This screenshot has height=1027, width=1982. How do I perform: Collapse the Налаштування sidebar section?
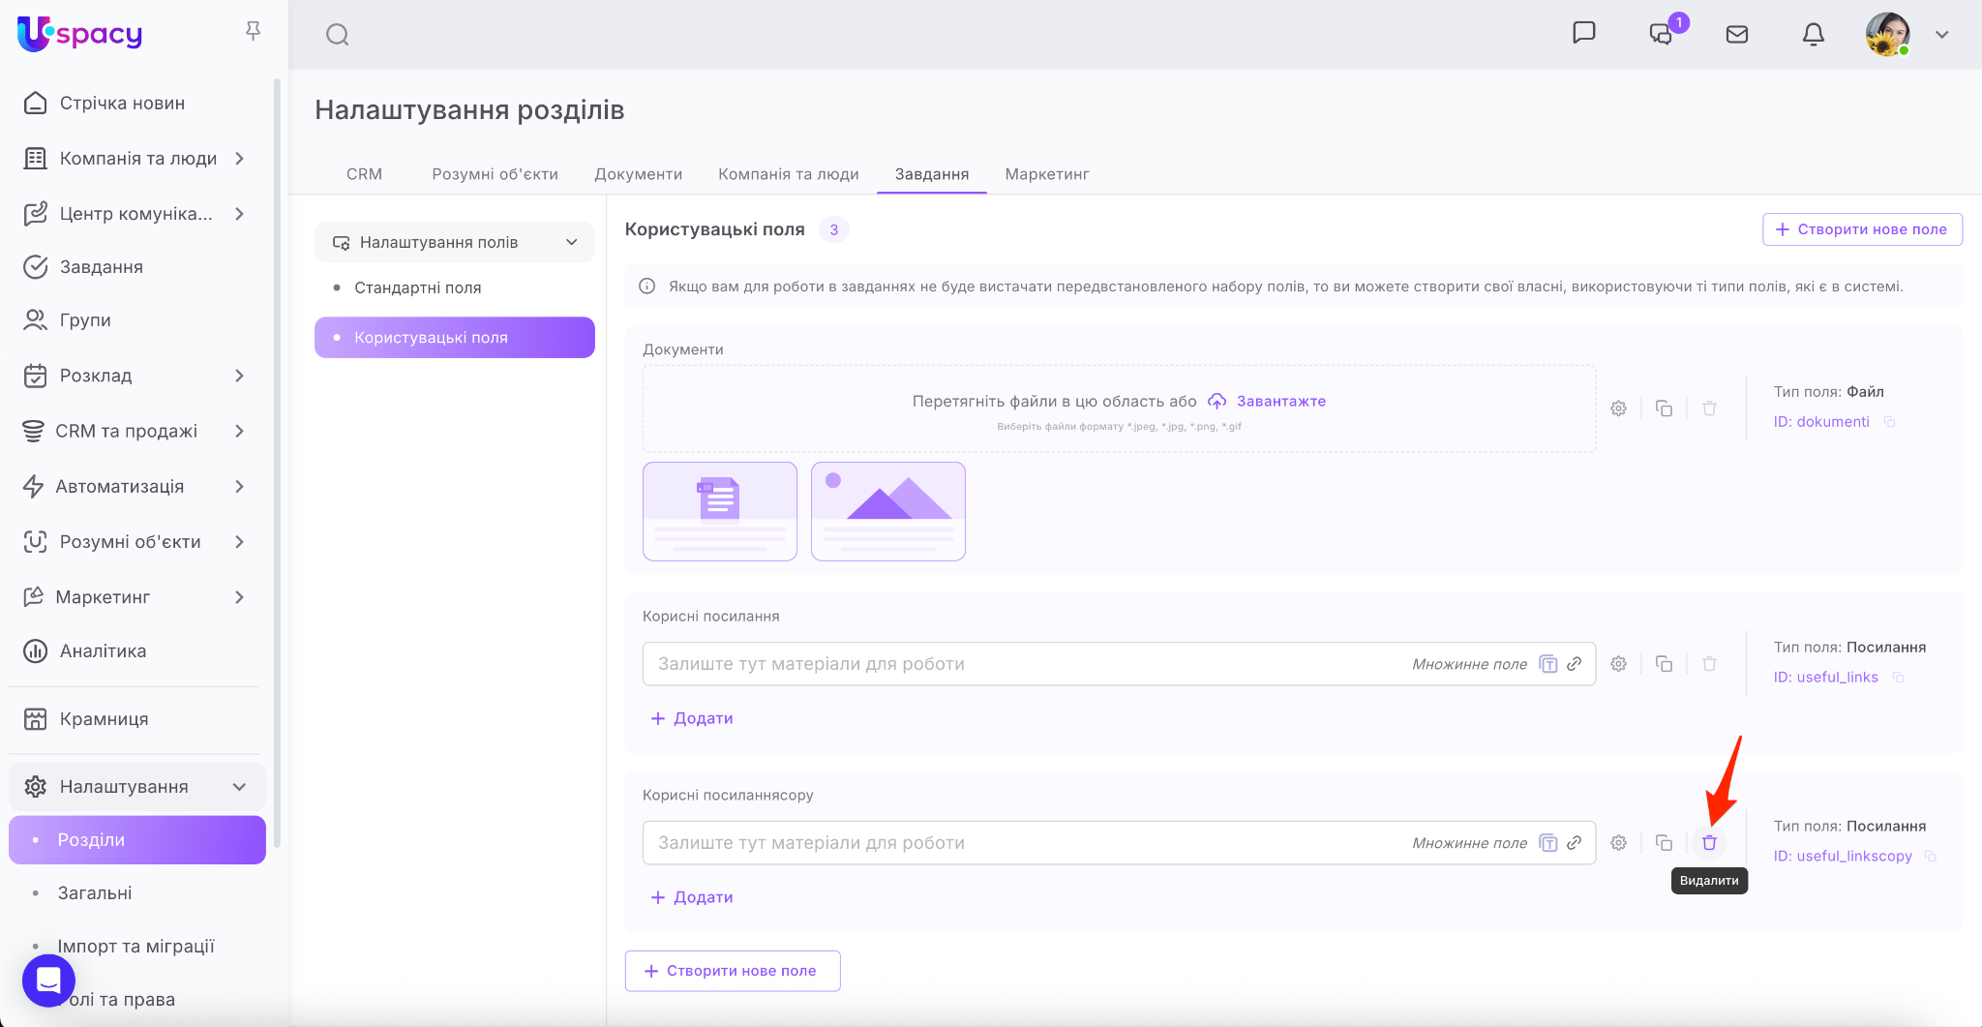239,787
